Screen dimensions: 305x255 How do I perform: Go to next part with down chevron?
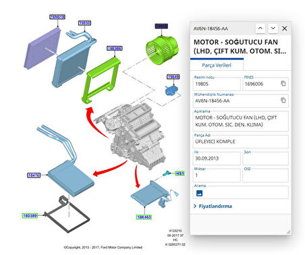273,28
